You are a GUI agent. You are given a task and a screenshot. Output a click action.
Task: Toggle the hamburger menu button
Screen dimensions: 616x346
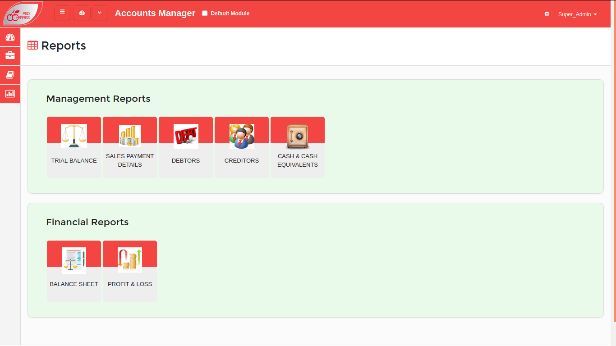(x=62, y=13)
